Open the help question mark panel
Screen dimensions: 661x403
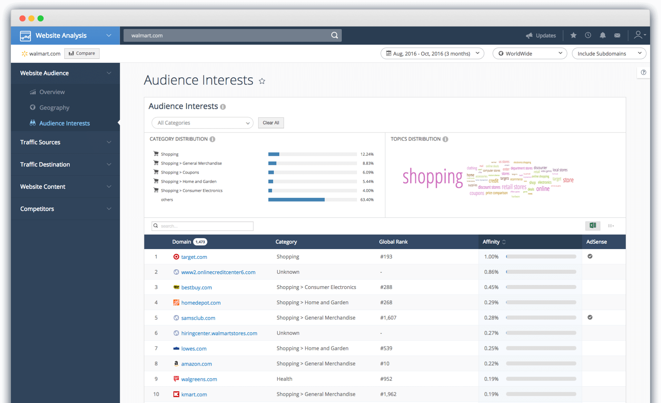click(x=643, y=72)
